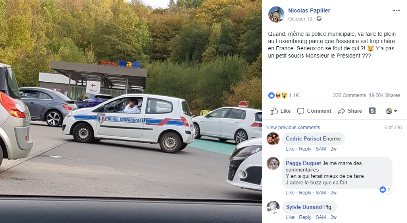The width and height of the screenshot is (407, 223).
Task: Click the thumbs-up Like reaction icon
Action: (x=271, y=95)
